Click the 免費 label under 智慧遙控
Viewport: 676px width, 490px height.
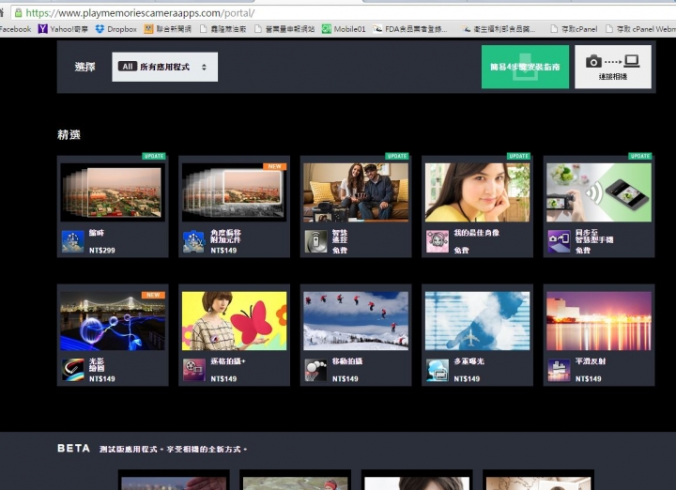tap(340, 250)
